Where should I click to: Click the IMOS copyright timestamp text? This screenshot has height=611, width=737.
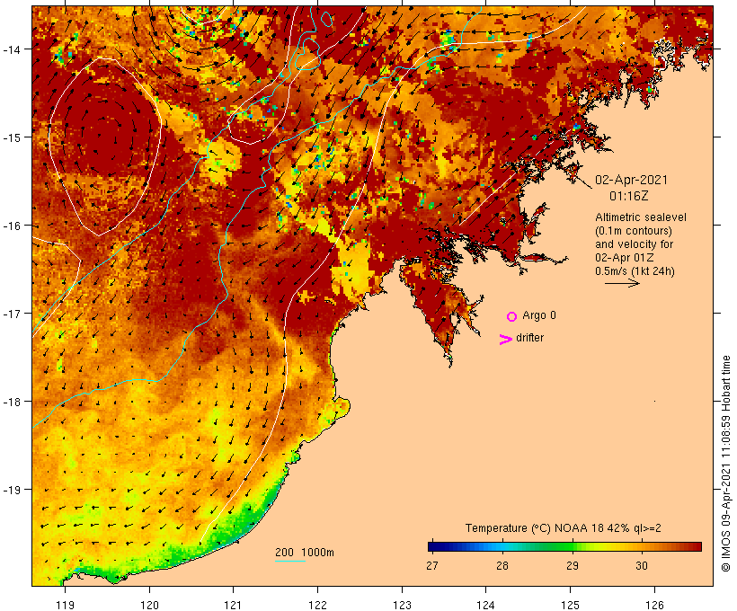pos(725,464)
